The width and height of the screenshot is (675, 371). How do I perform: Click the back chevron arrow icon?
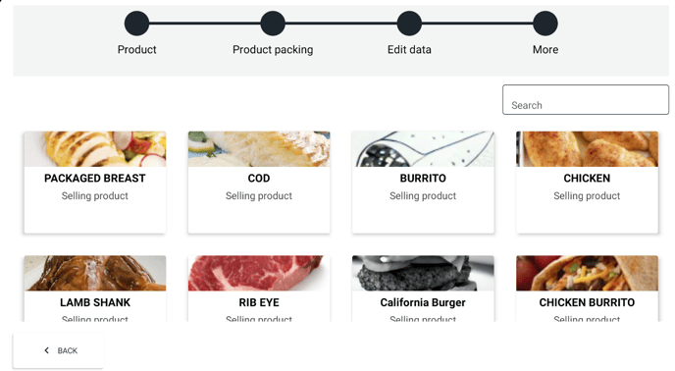click(x=46, y=350)
